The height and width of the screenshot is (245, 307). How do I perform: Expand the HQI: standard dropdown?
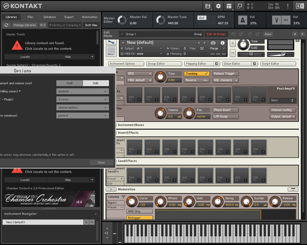point(225,80)
